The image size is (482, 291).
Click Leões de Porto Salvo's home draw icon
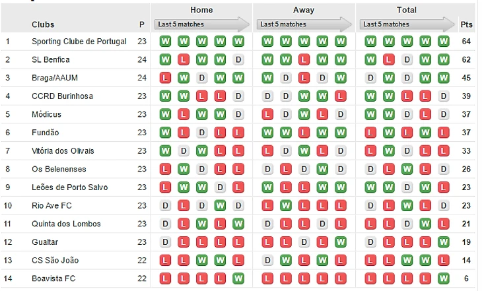pos(220,187)
